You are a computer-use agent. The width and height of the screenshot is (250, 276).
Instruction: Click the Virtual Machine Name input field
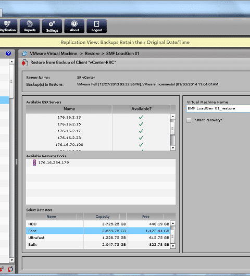pos(218,108)
